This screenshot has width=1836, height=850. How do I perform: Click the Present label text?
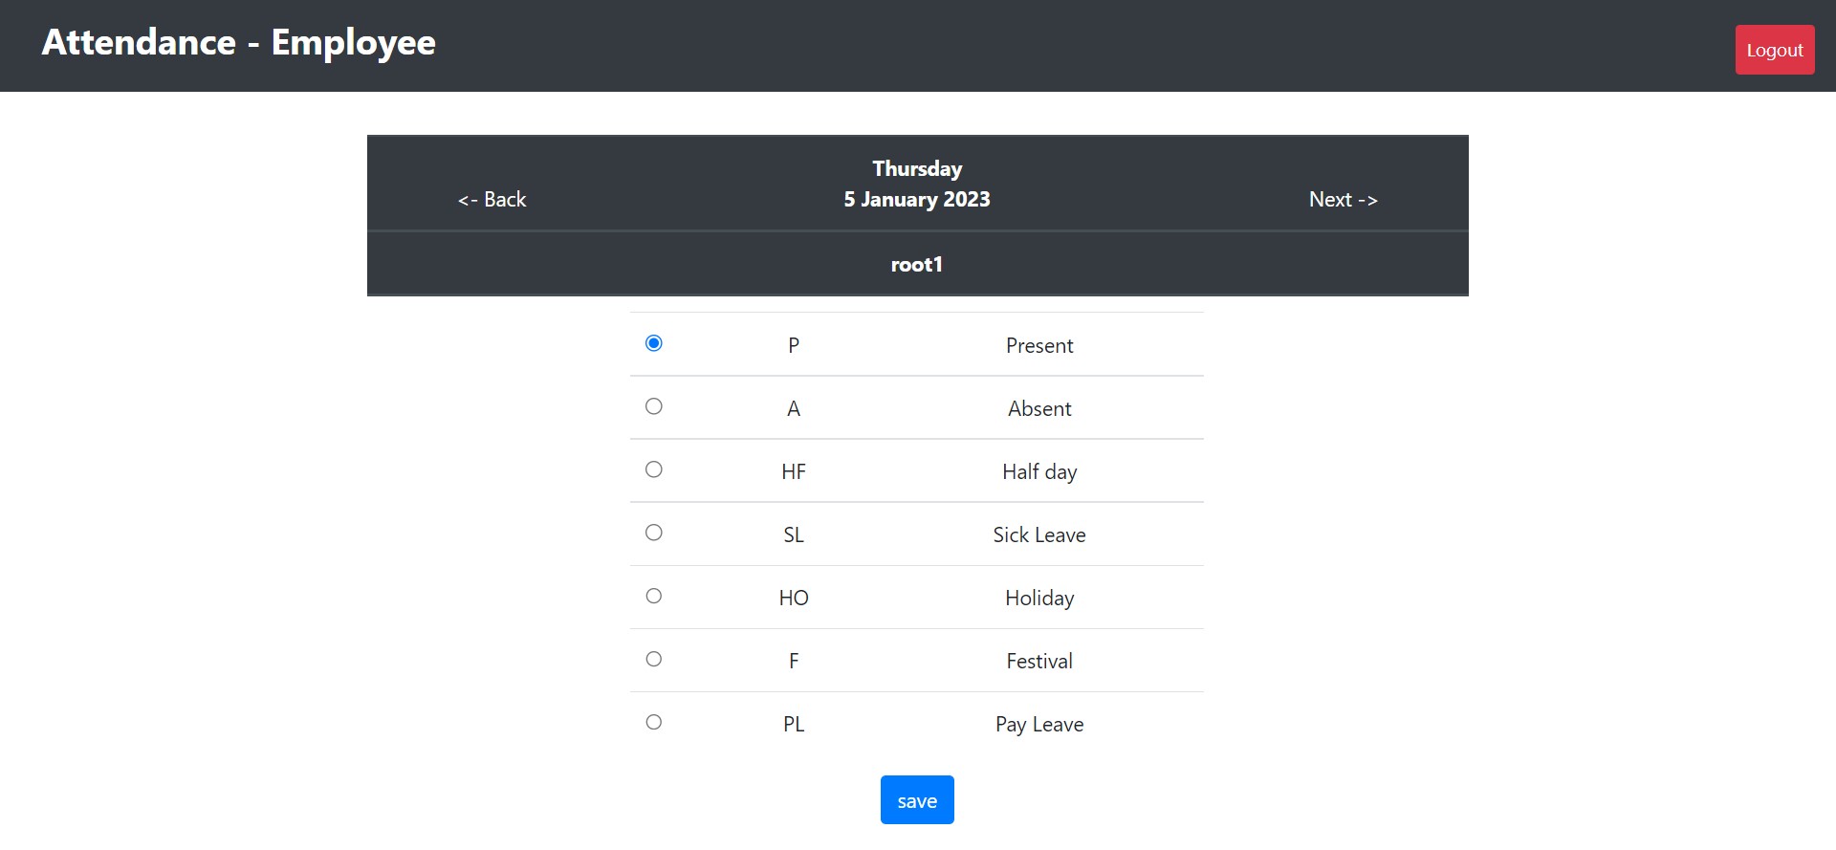coord(1039,344)
